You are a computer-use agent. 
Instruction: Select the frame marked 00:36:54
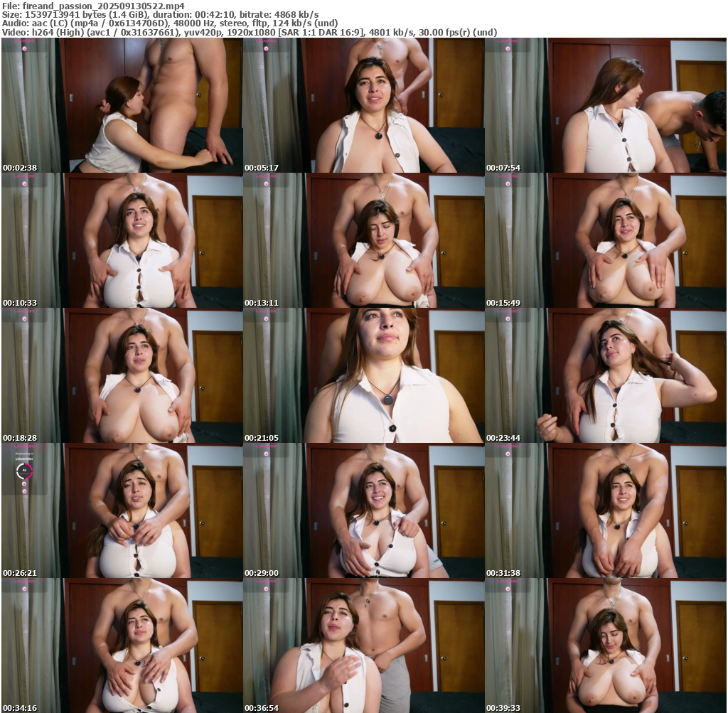pyautogui.click(x=363, y=645)
